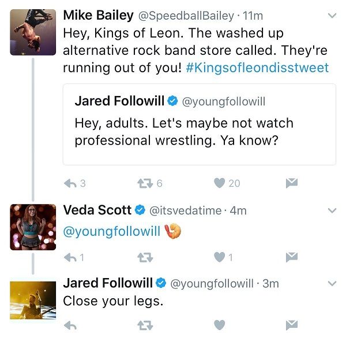The width and height of the screenshot is (346, 337).
Task: Open Veda Scott's profile avatar
Action: click(33, 226)
